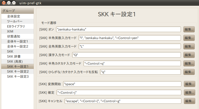Viewport: 199px width, 109px height.
Task: Close the uim-pref-gtk window
Action: click(4, 3)
